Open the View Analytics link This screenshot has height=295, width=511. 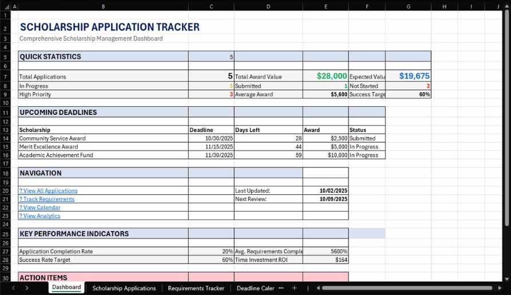click(39, 216)
